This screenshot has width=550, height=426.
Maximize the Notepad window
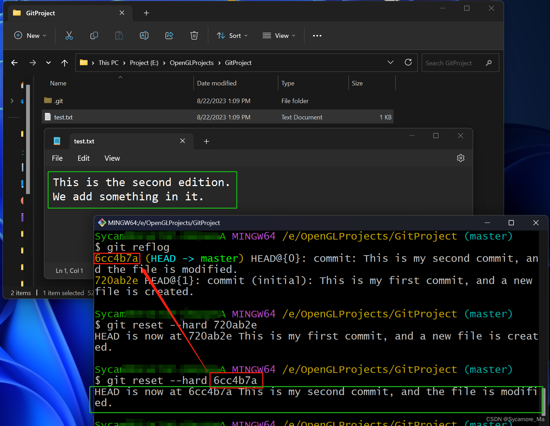[436, 136]
